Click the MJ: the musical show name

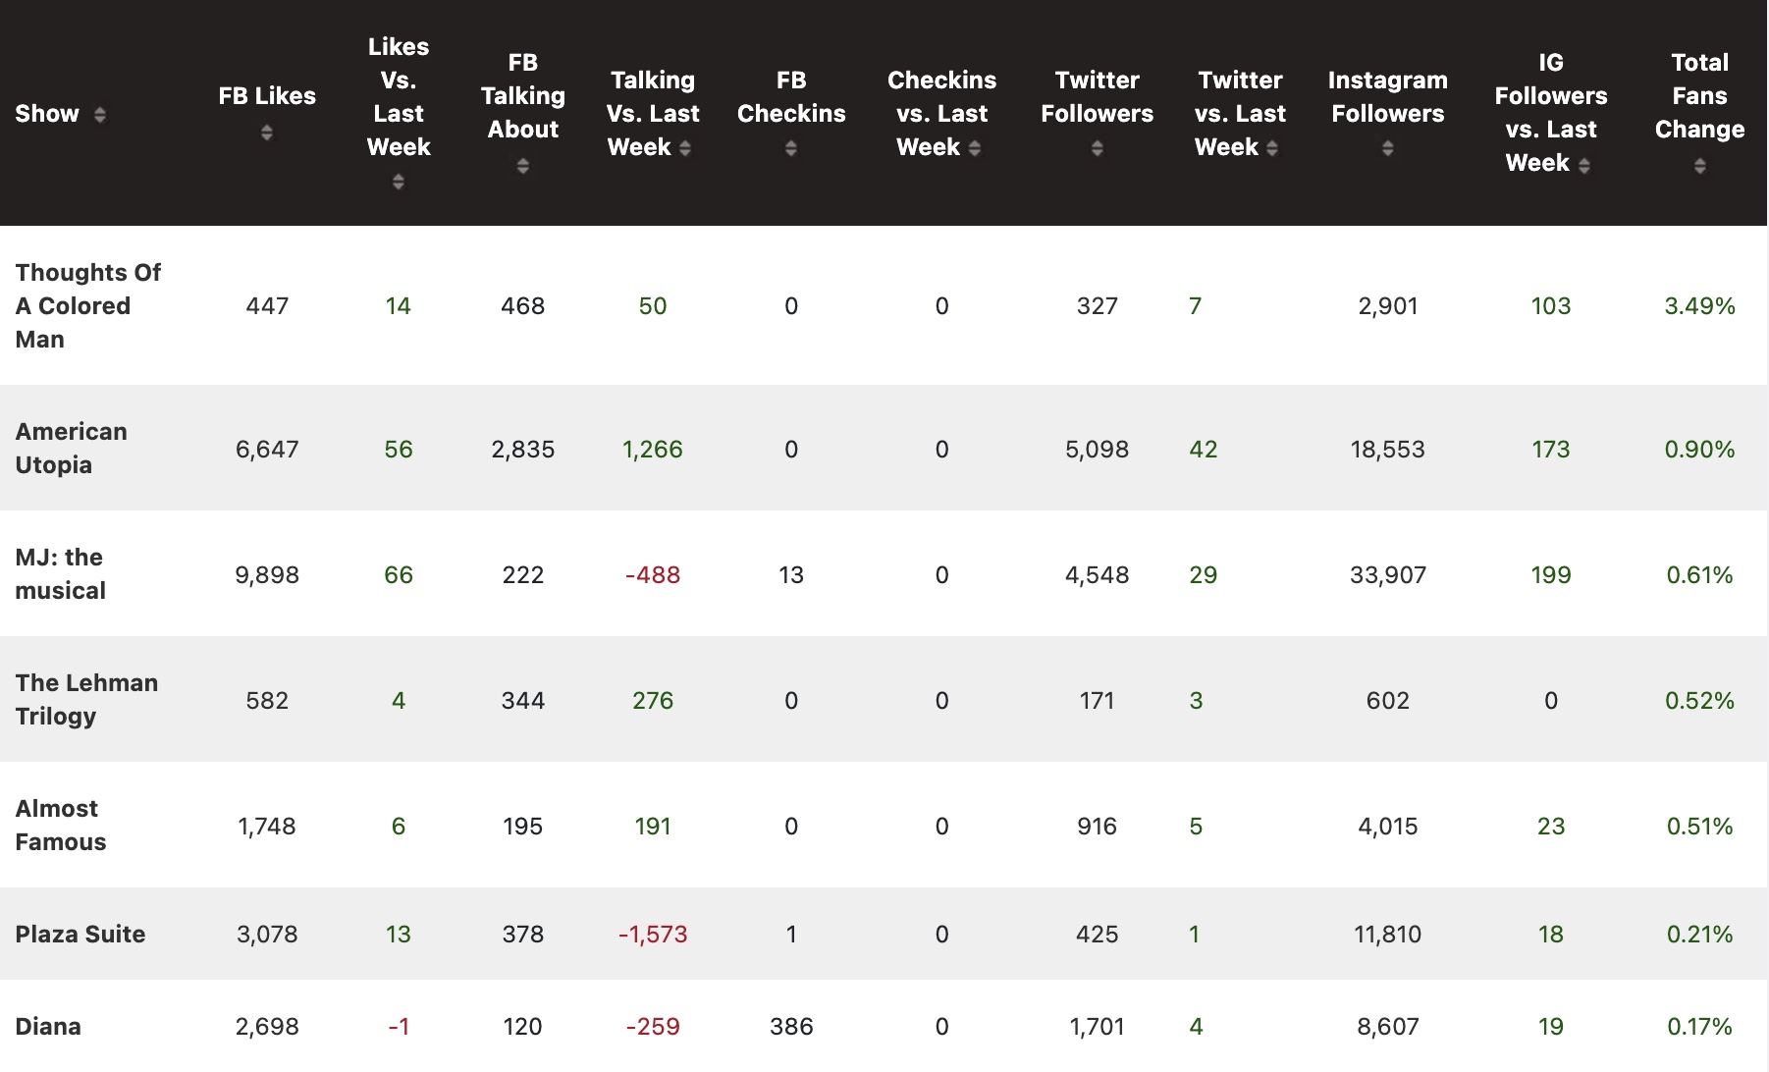point(60,573)
